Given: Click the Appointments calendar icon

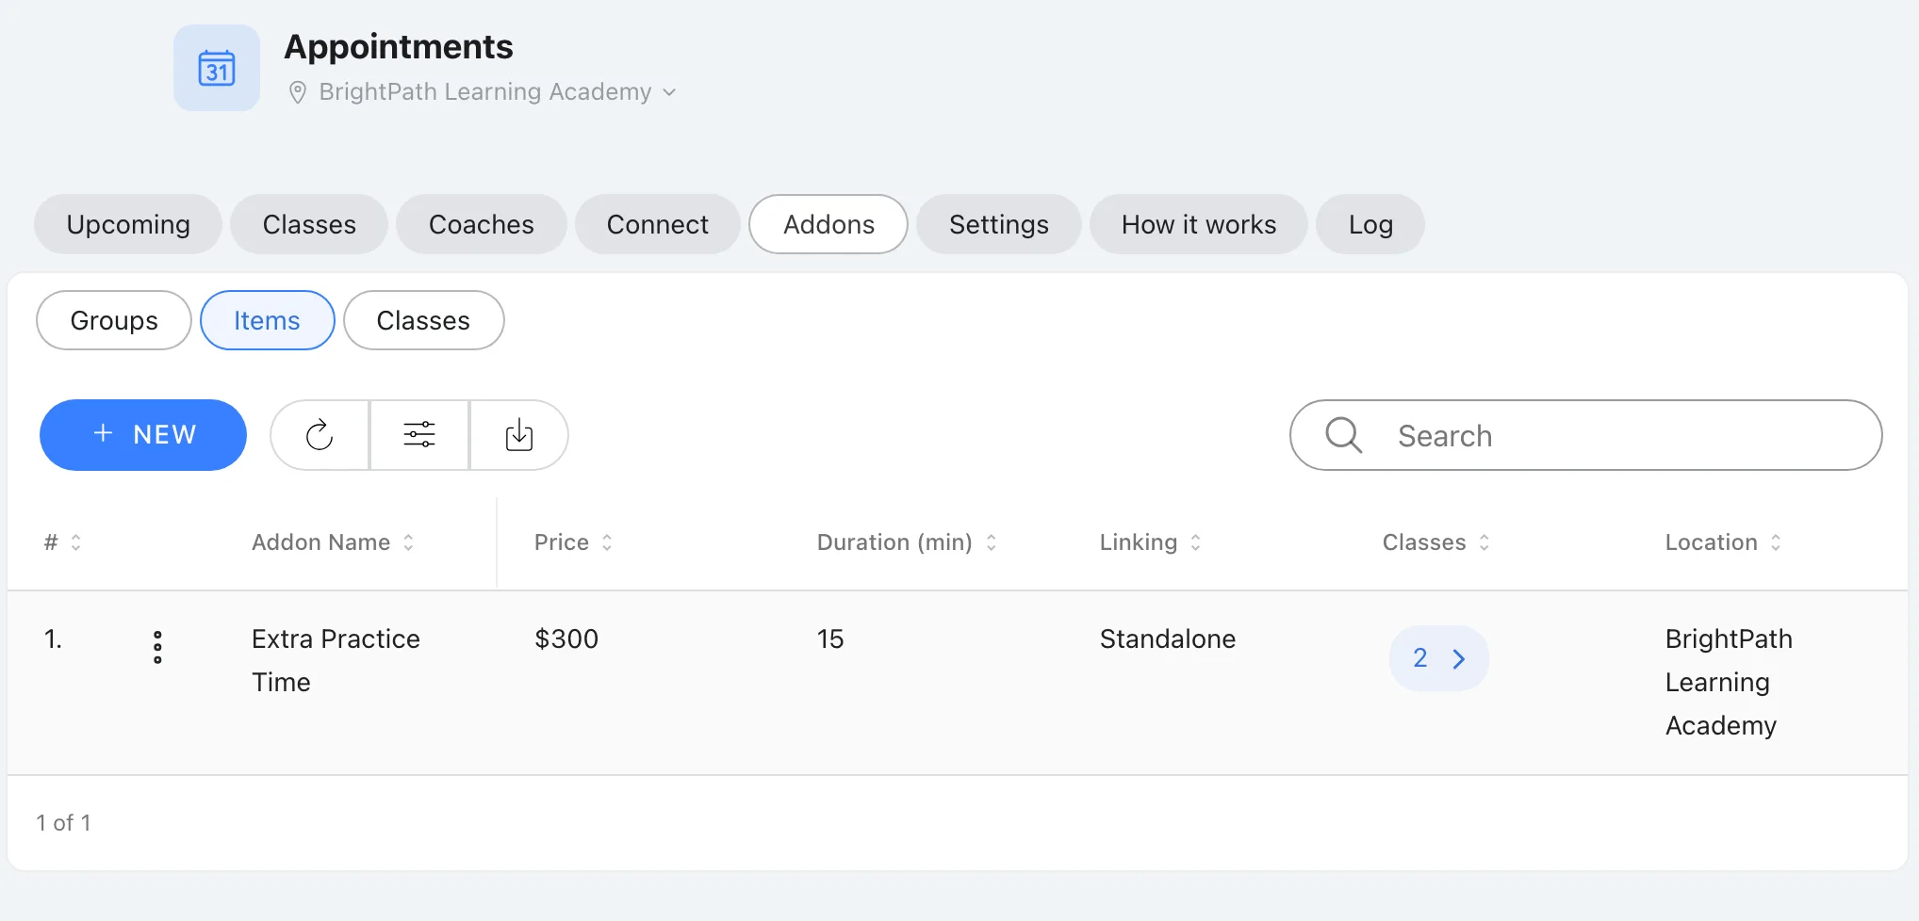Looking at the screenshot, I should [x=217, y=68].
